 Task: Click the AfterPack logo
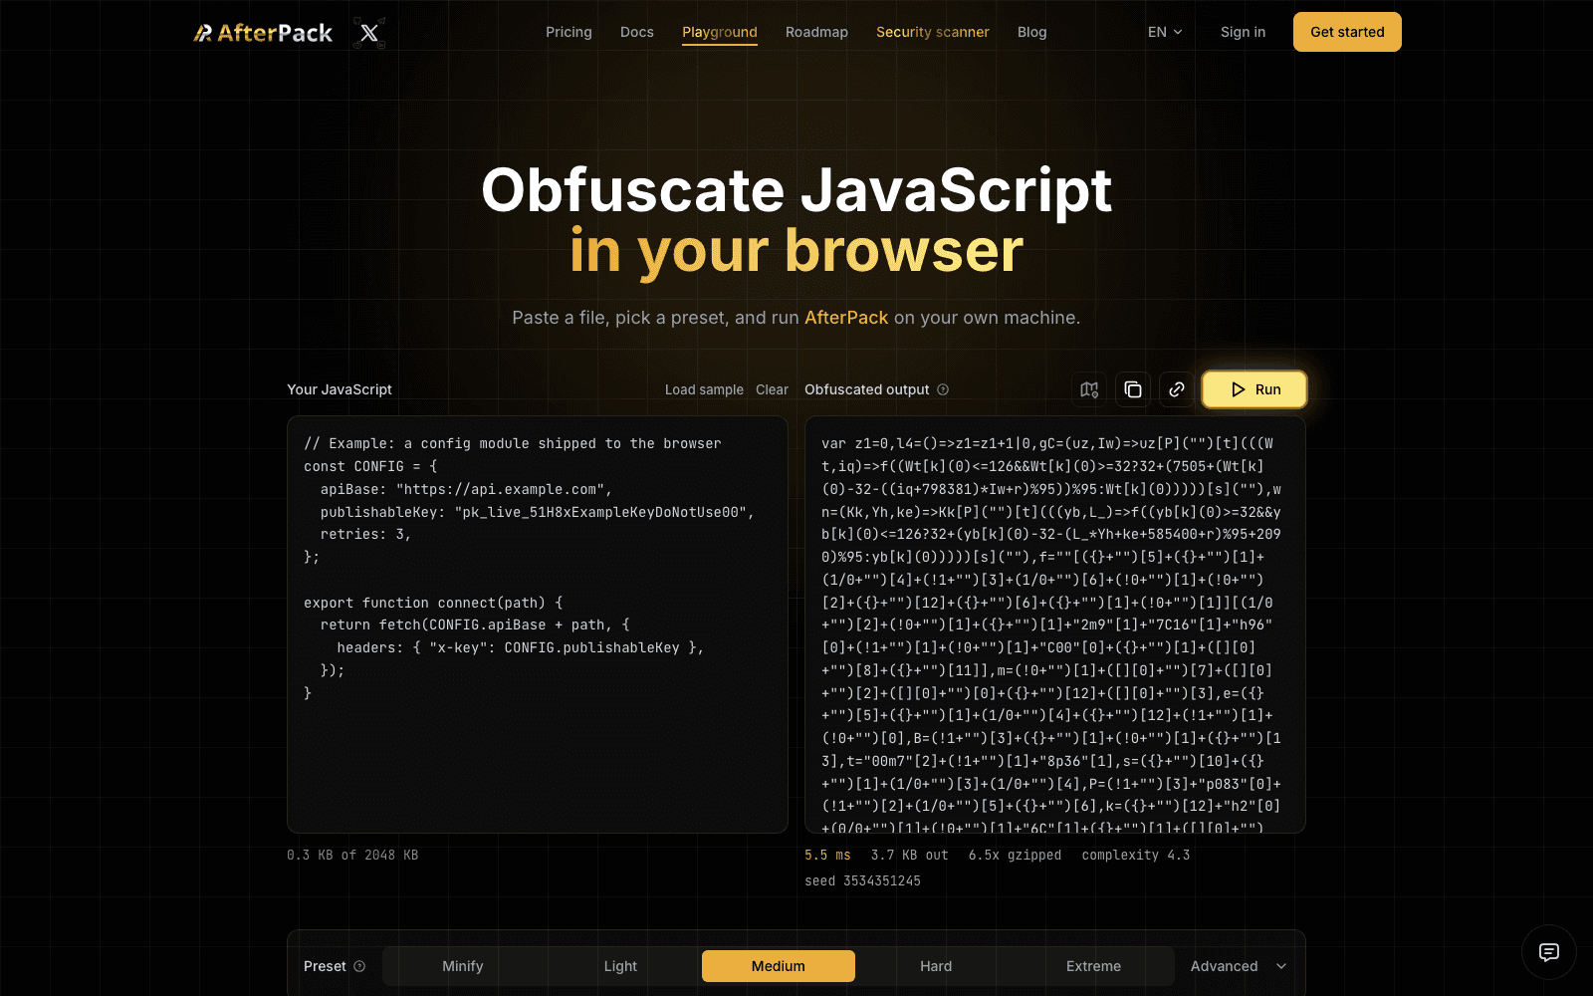[263, 33]
